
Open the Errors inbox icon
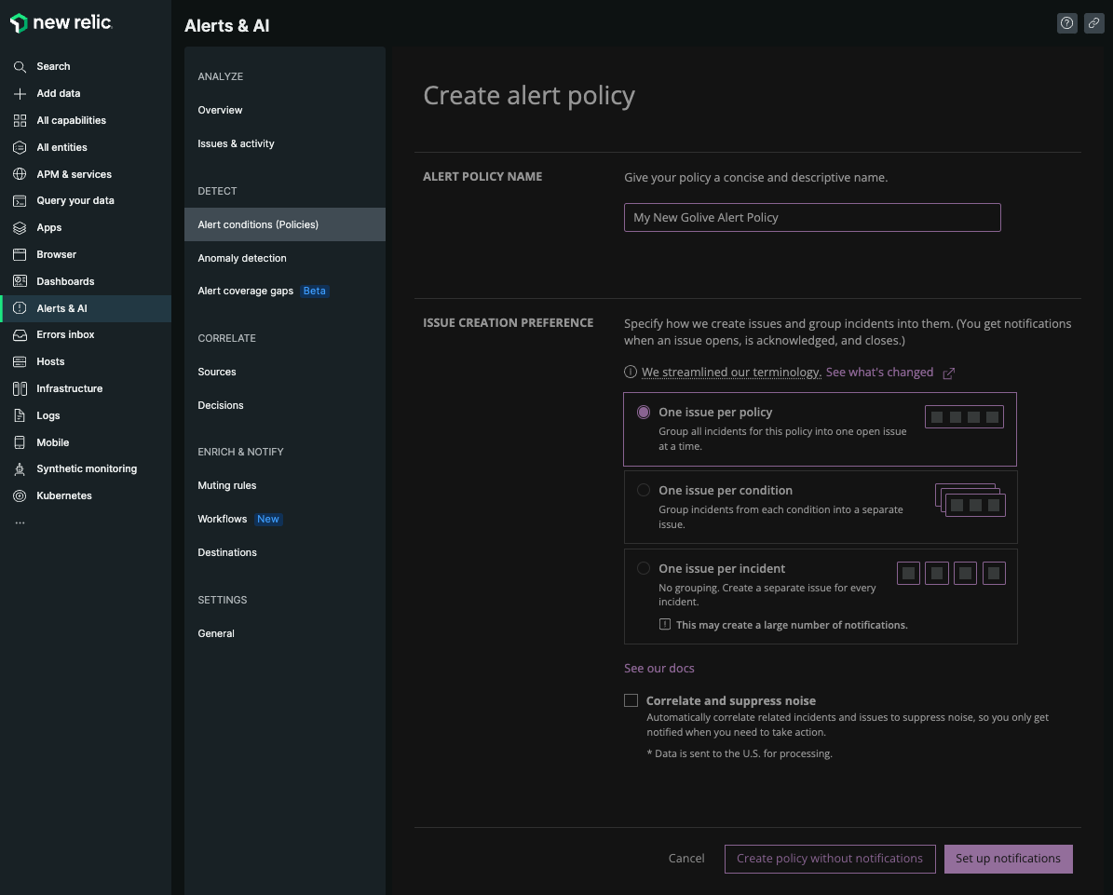coord(20,335)
